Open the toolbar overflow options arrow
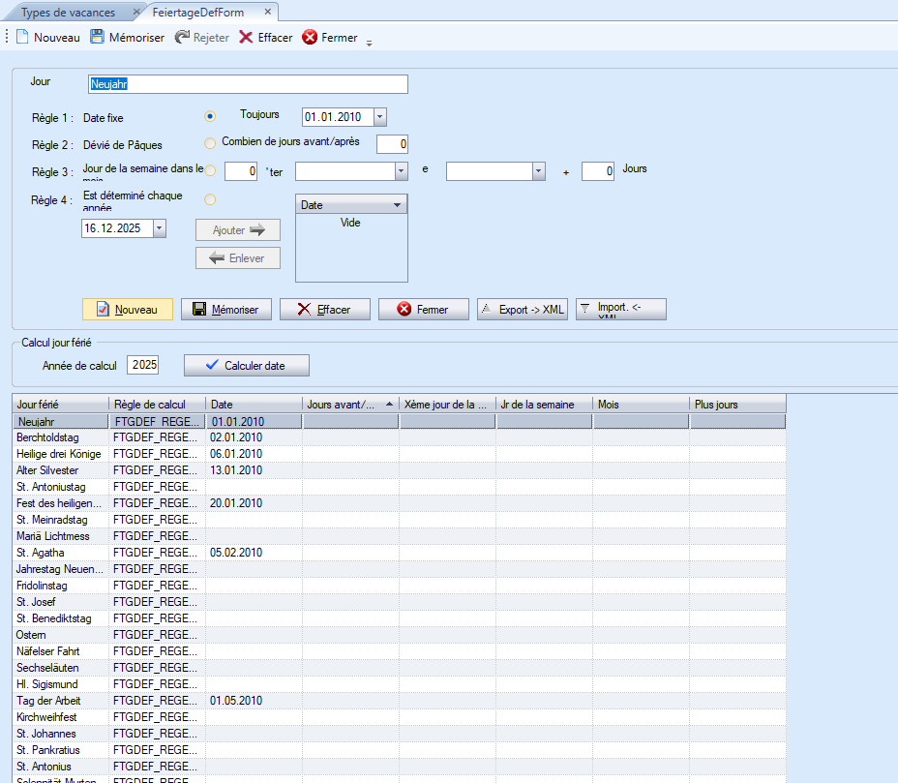Image resolution: width=898 pixels, height=783 pixels. tap(369, 42)
